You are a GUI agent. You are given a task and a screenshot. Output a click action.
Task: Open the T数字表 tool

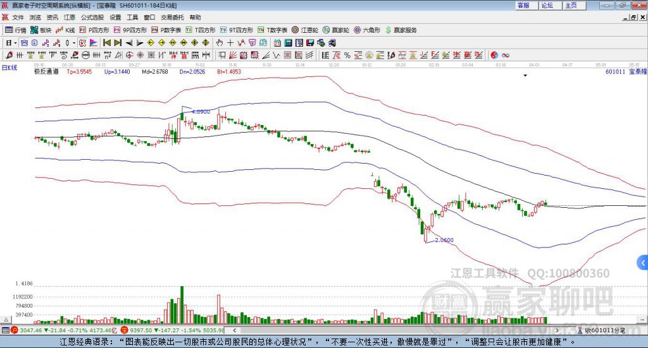272,30
